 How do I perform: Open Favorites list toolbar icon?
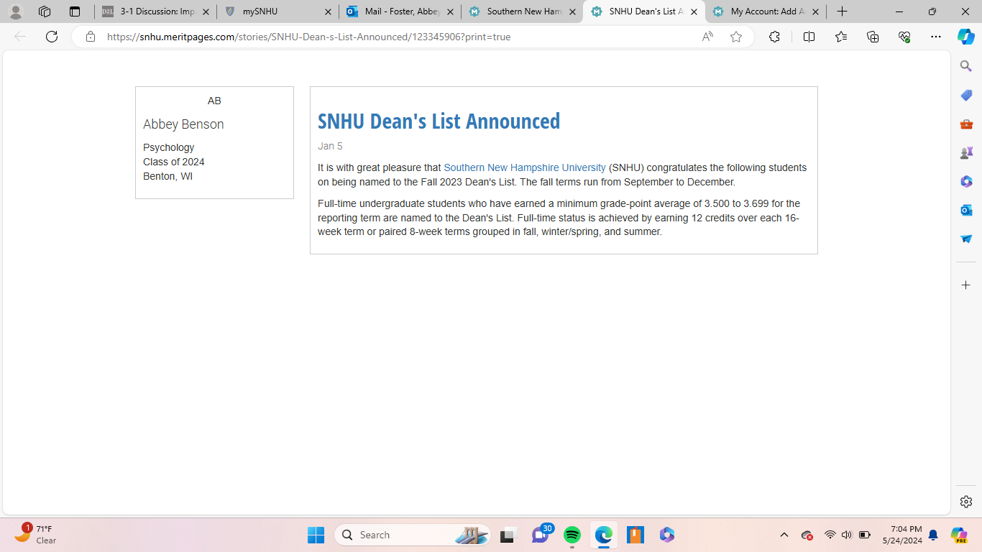click(841, 37)
